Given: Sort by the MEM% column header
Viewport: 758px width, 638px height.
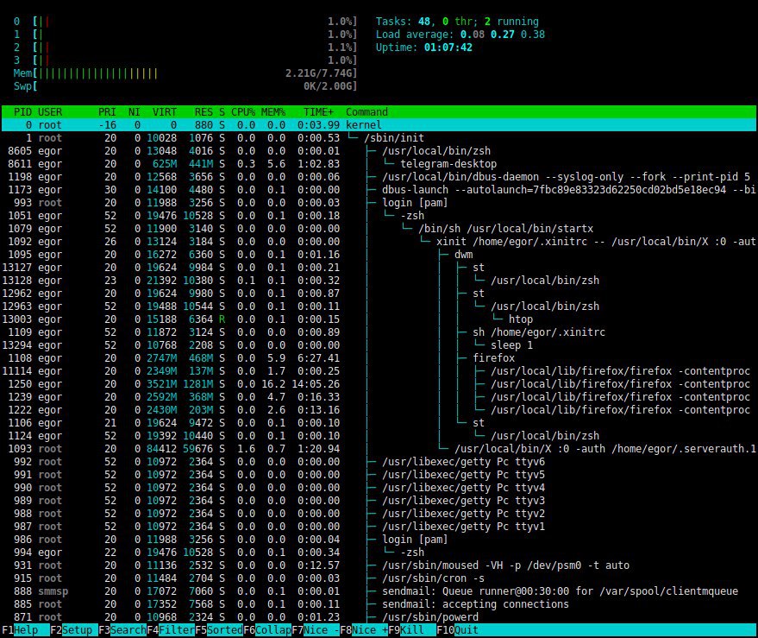Looking at the screenshot, I should coord(273,112).
